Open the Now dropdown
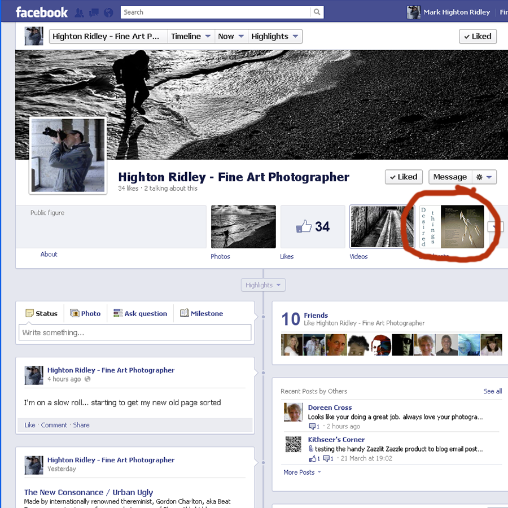 [231, 36]
